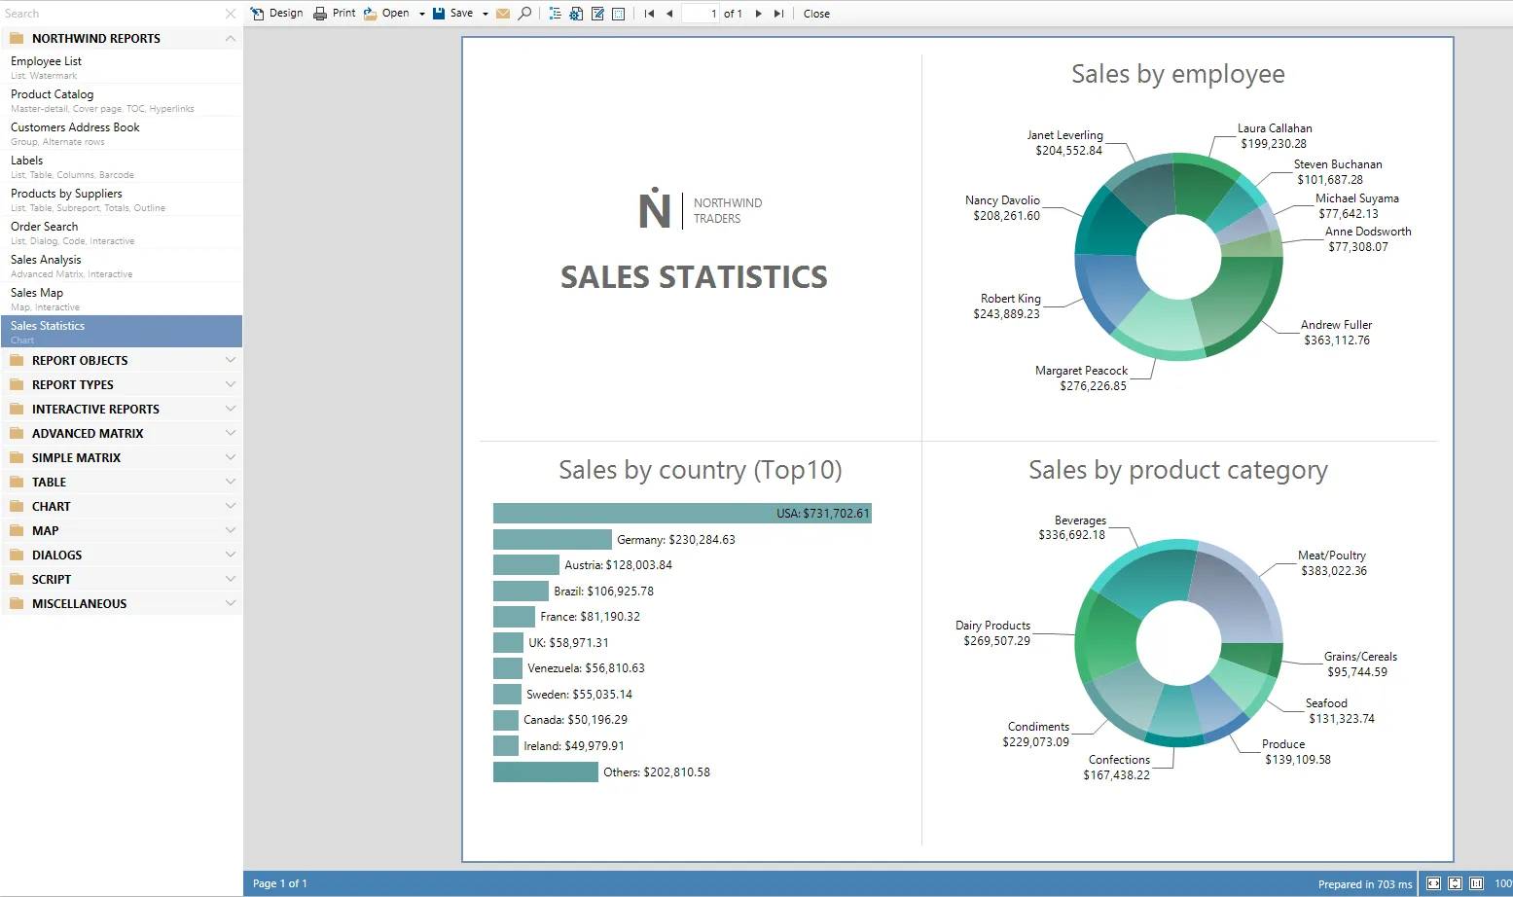This screenshot has width=1513, height=897.
Task: Click the Open file button
Action: coord(386,14)
